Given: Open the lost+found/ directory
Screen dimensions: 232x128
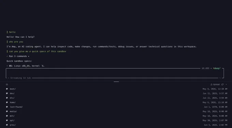Looking at the screenshot, I should click(16, 107).
